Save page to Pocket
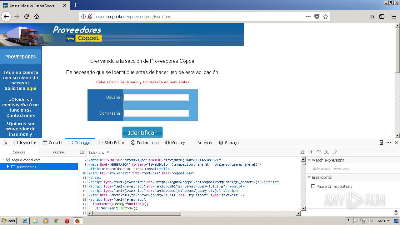Image resolution: width=400 pixels, height=225 pixels. point(317,17)
